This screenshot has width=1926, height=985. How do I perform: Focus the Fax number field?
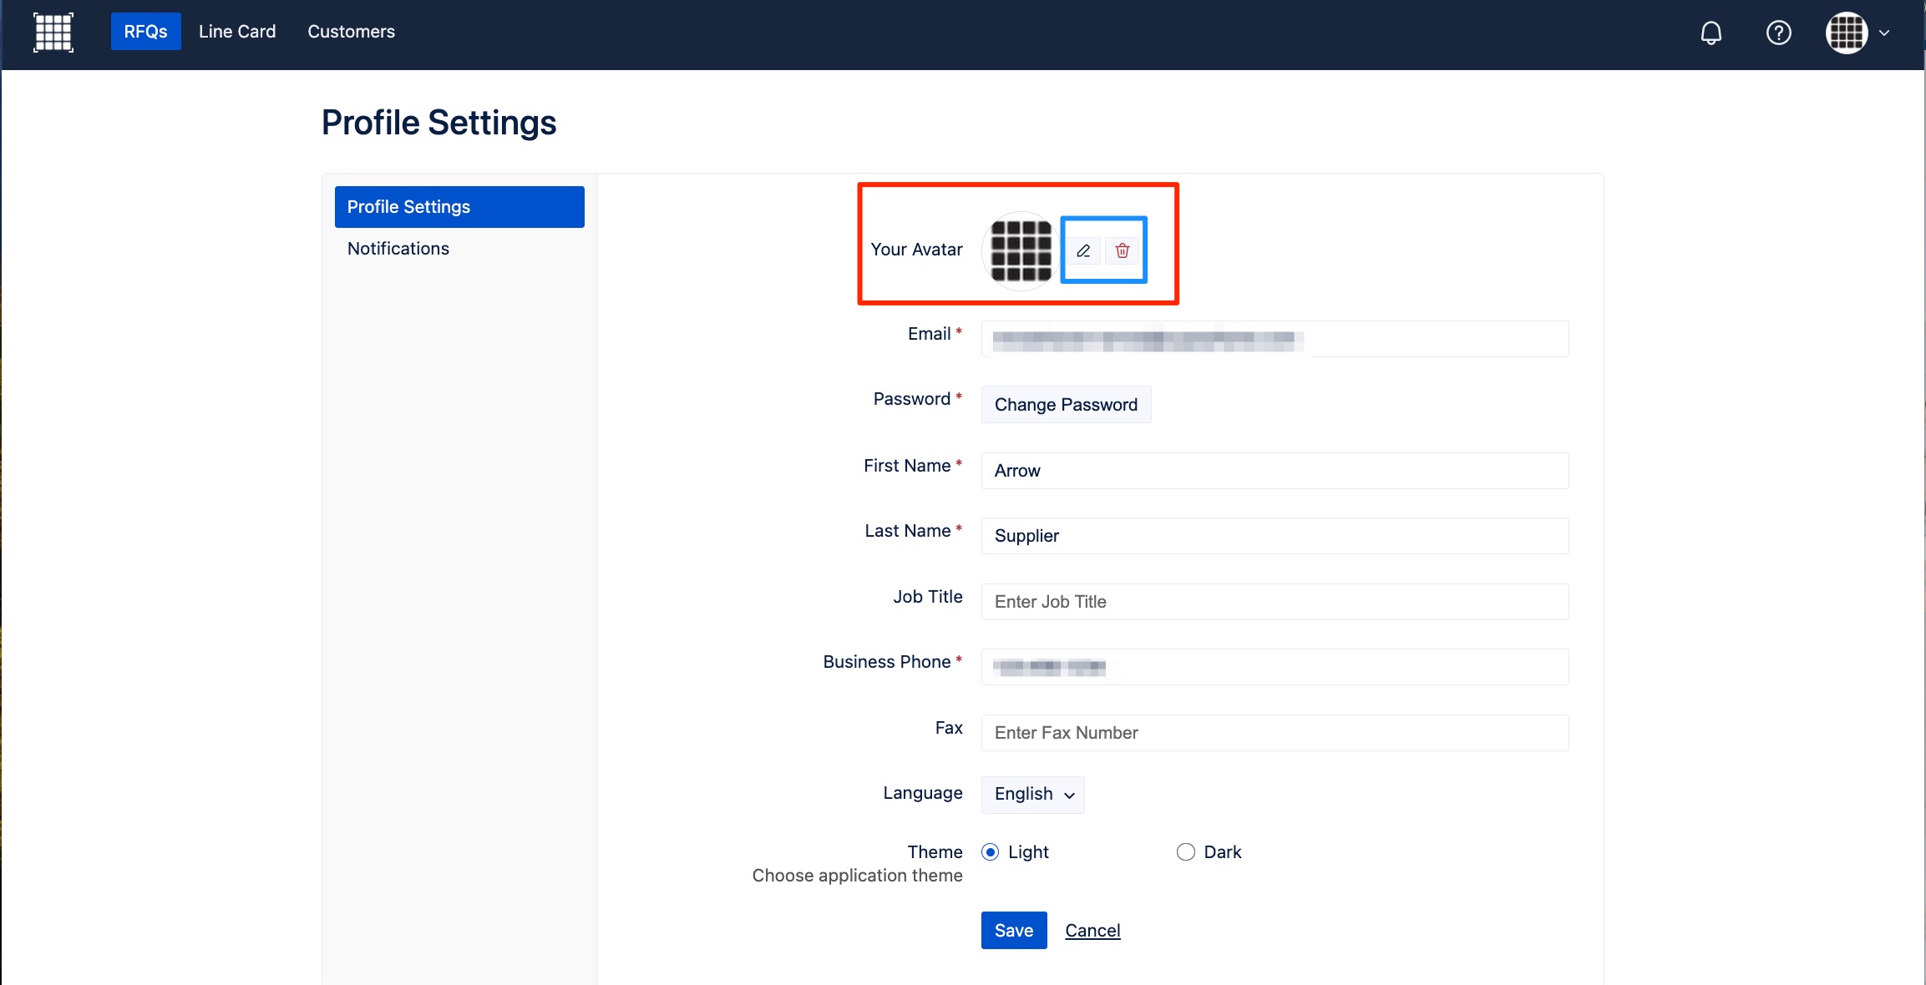pos(1275,733)
